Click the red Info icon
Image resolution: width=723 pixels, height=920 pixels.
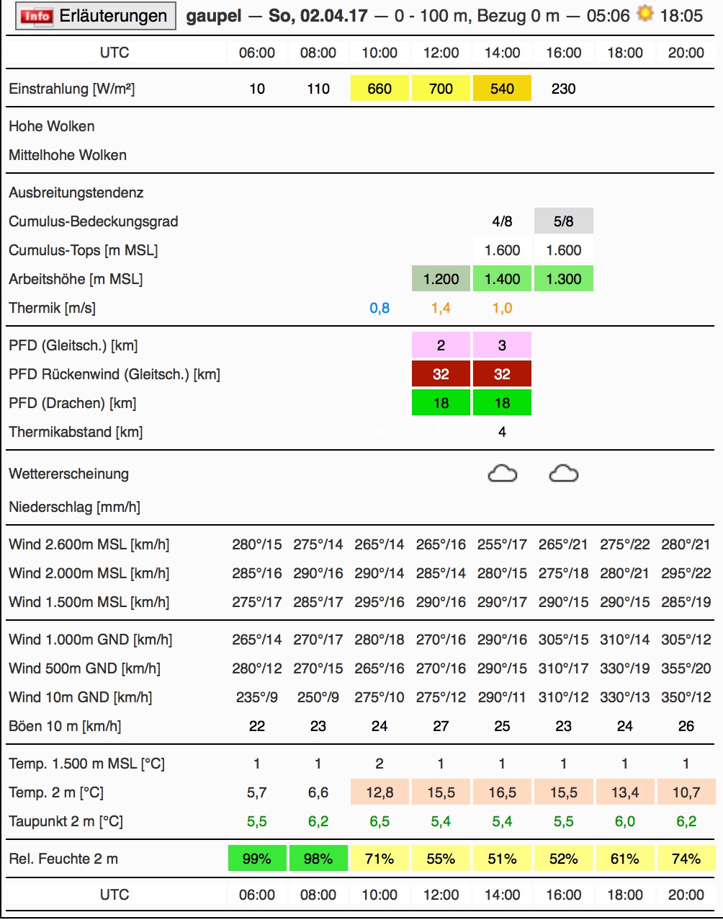click(x=37, y=16)
